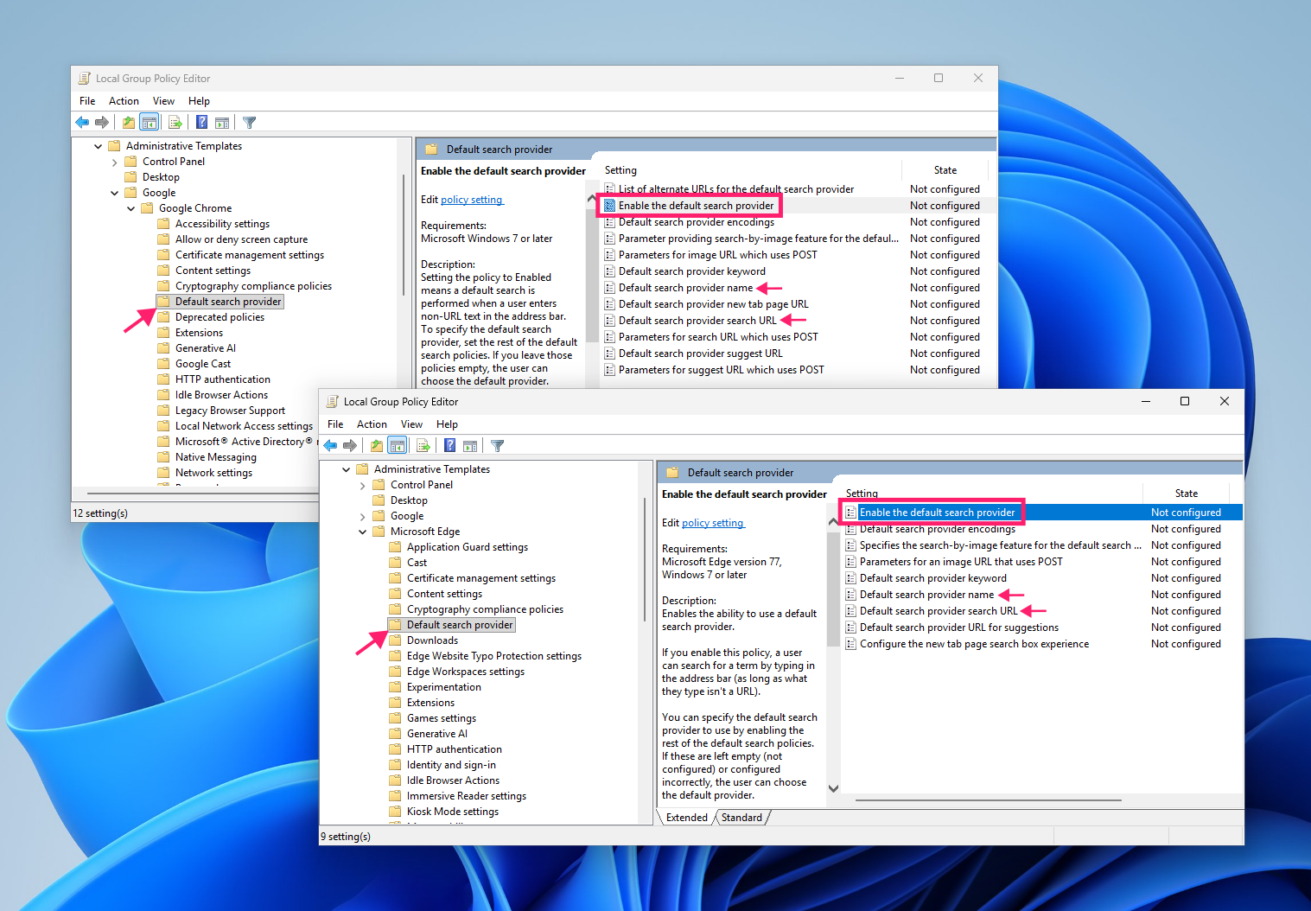The image size is (1311, 911).
Task: Switch to the Standard tab
Action: point(741,818)
